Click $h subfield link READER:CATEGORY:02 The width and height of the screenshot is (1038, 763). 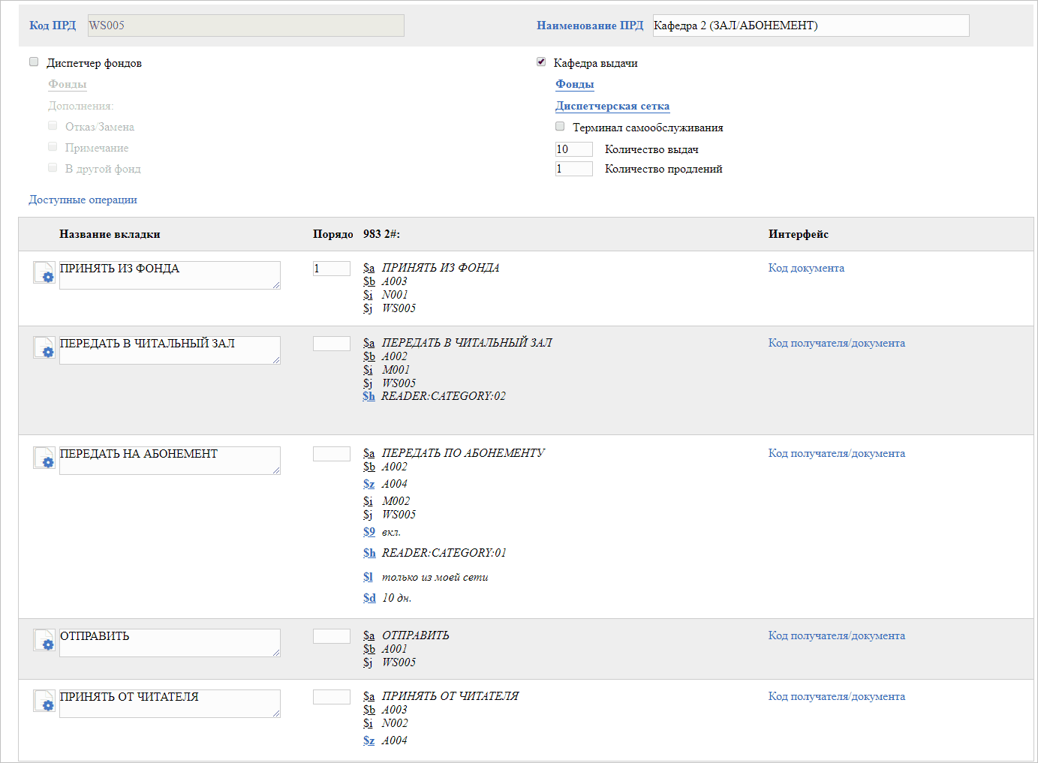tap(369, 396)
